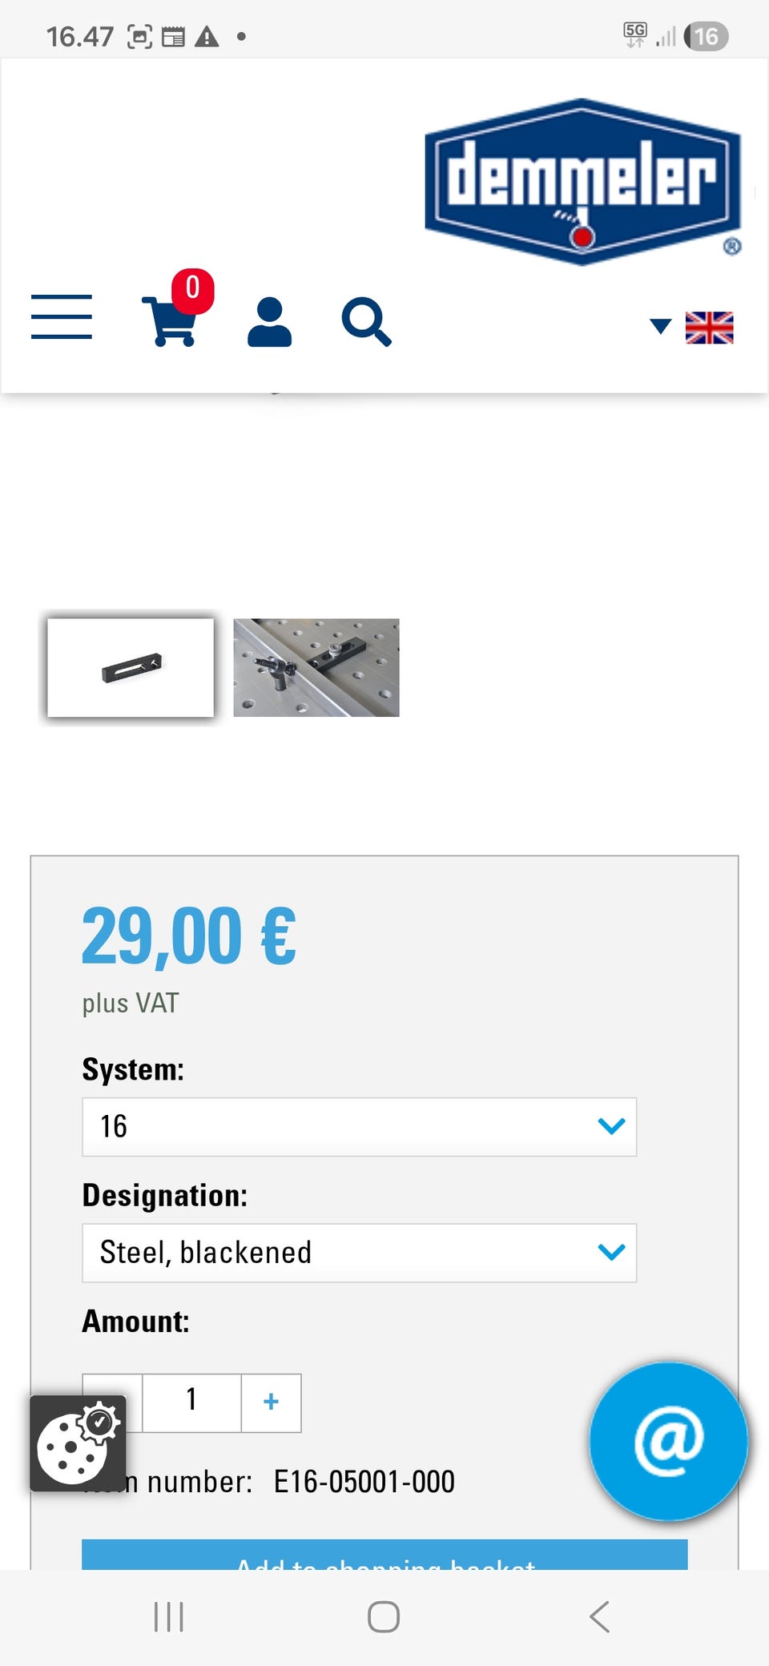
Task: Open Android recent apps
Action: [x=169, y=1617]
